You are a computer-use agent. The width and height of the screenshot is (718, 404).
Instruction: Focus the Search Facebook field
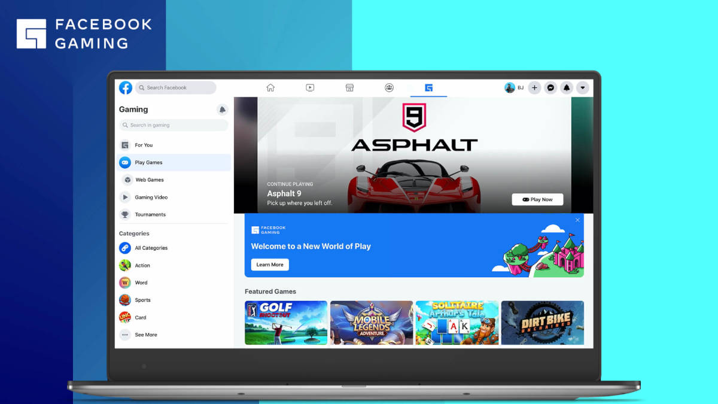point(176,87)
